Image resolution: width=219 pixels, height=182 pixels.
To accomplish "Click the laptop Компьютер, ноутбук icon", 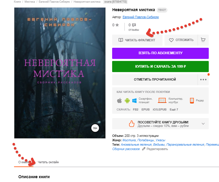I will [x=162, y=100].
